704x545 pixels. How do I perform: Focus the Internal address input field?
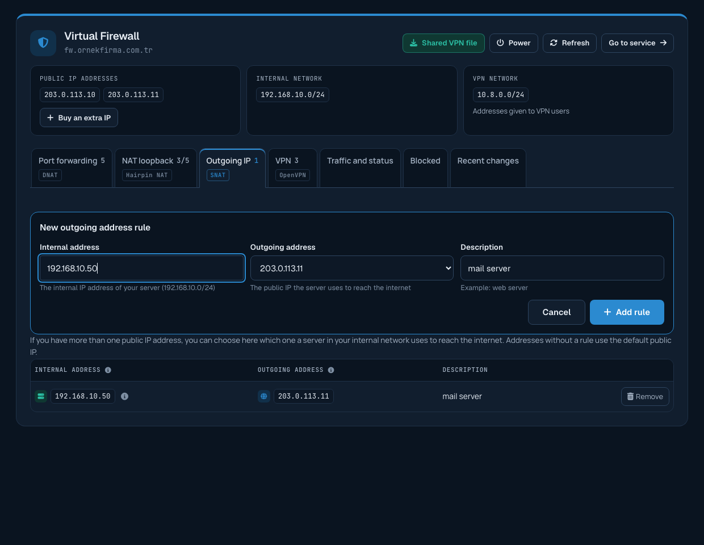[x=141, y=268]
